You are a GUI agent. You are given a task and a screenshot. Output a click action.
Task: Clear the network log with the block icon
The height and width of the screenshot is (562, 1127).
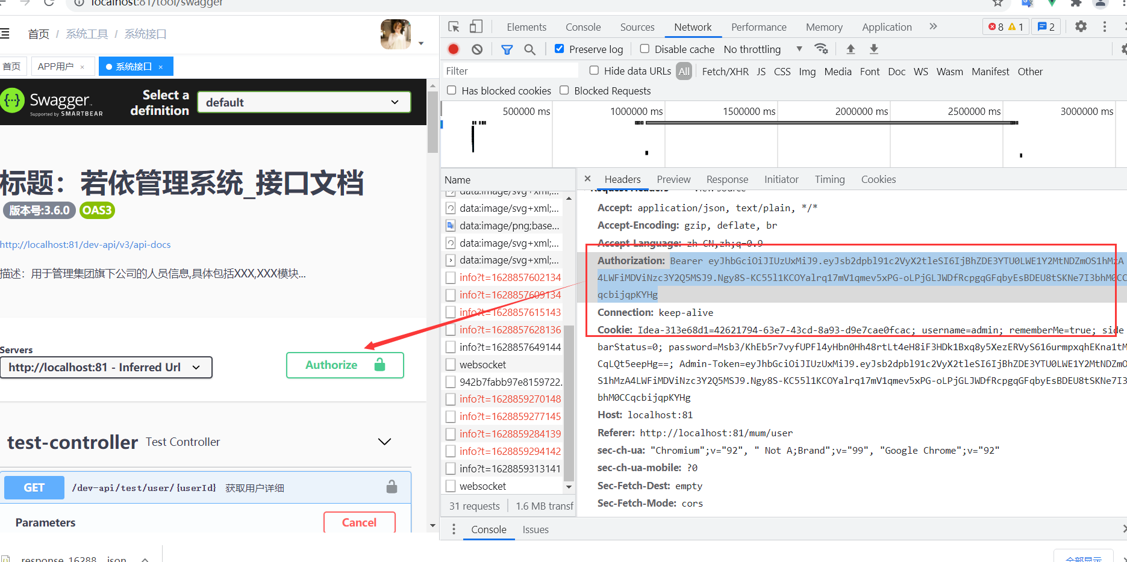coord(477,49)
